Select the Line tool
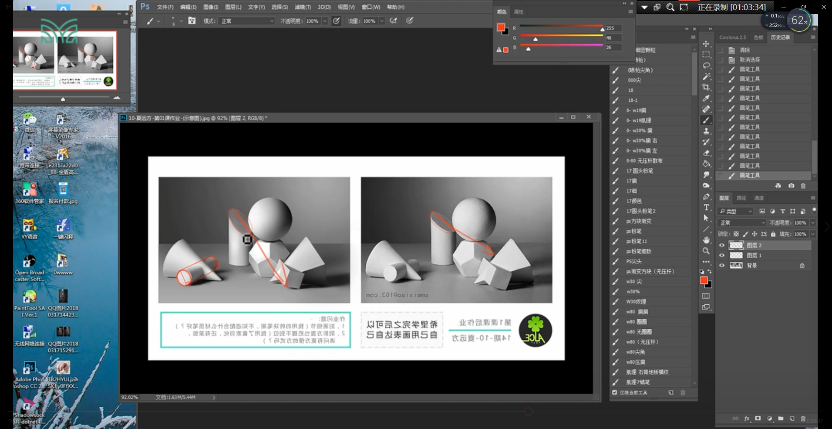This screenshot has height=429, width=832. tap(706, 229)
